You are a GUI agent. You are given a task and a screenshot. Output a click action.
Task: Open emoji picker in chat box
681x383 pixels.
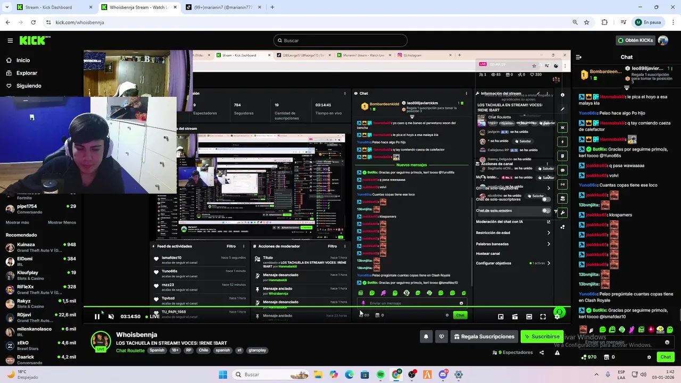667,343
